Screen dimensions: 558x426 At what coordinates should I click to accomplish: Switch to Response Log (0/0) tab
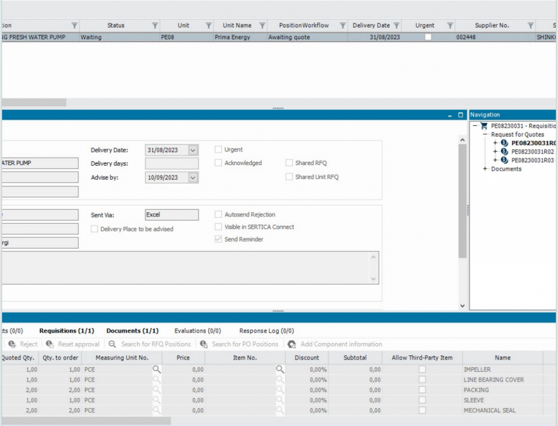266,331
